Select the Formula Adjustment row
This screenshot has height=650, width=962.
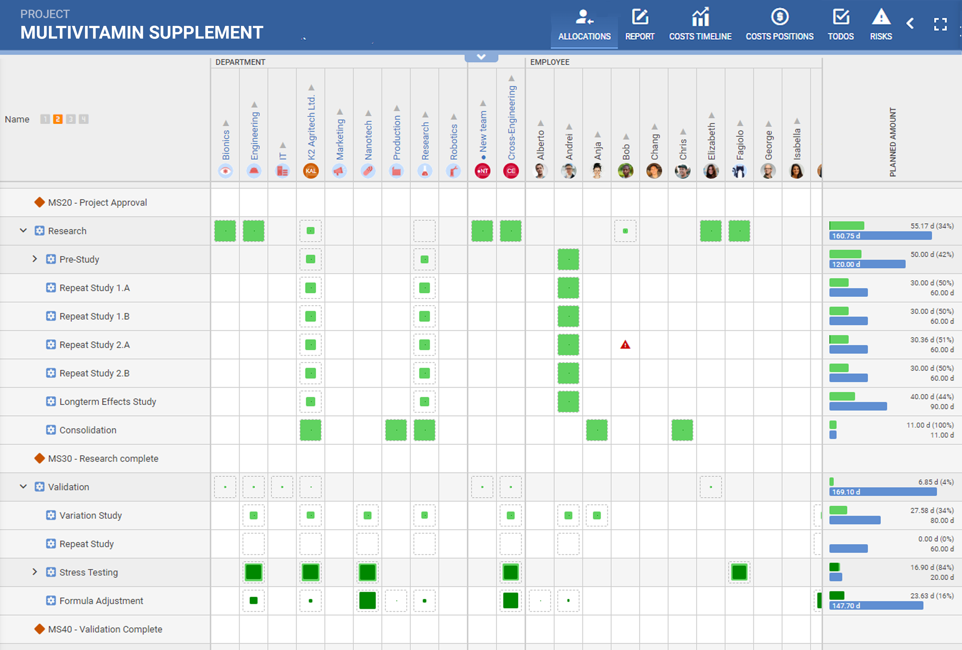pos(105,601)
